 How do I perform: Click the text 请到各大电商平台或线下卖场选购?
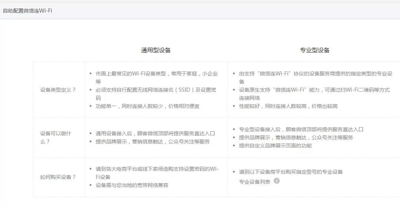[134, 169]
